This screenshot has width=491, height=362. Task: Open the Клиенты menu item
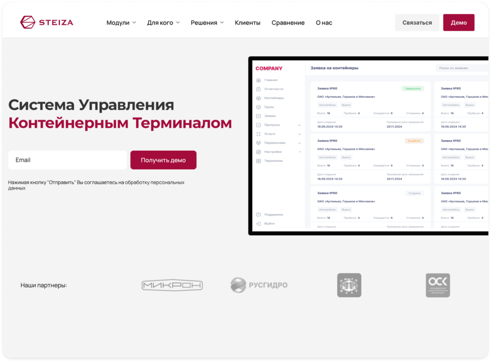point(247,23)
